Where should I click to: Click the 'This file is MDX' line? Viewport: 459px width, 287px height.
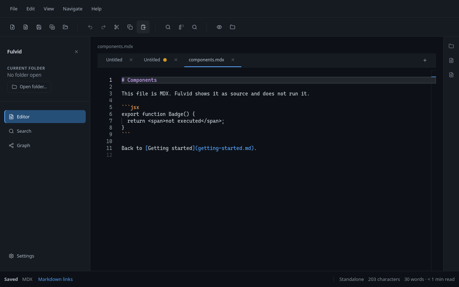click(216, 94)
